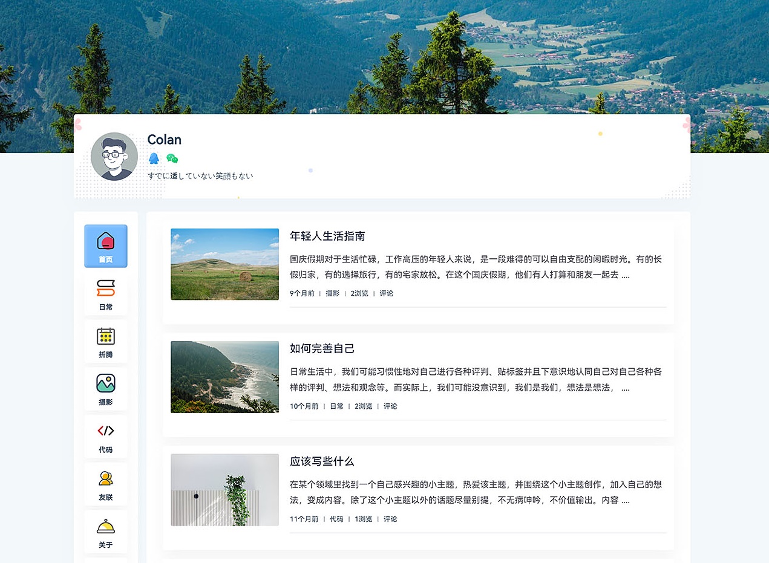Click the 10个月前 post date
The height and width of the screenshot is (563, 769).
tap(304, 406)
